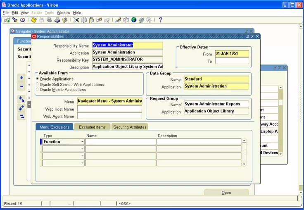Click the Paste clipboard toolbar icon
The width and height of the screenshot is (304, 210).
click(91, 20)
